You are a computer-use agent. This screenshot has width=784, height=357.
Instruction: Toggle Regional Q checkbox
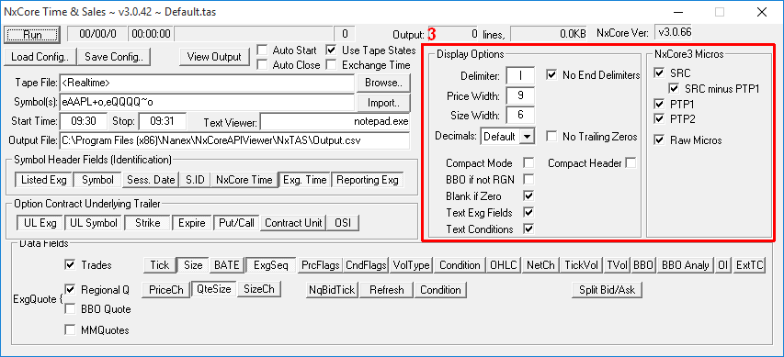click(x=70, y=289)
